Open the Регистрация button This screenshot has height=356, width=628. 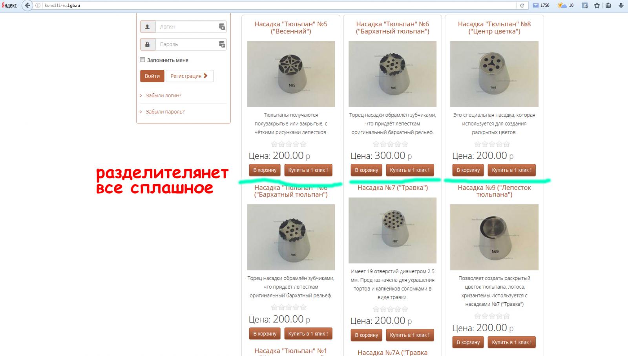190,76
